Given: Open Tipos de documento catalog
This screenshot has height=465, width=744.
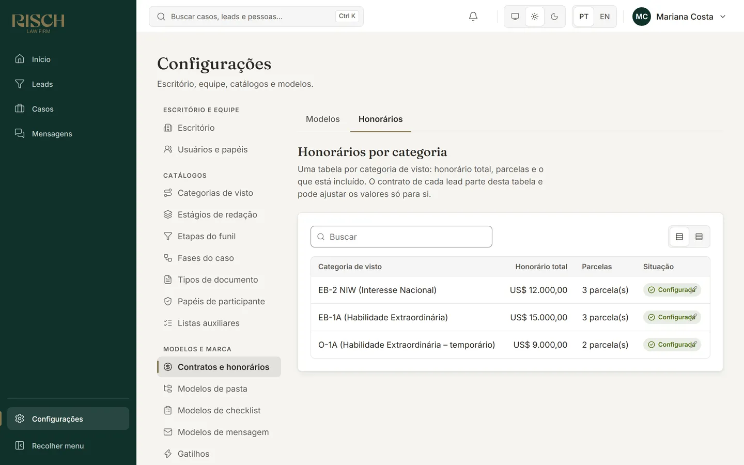Looking at the screenshot, I should pyautogui.click(x=219, y=280).
